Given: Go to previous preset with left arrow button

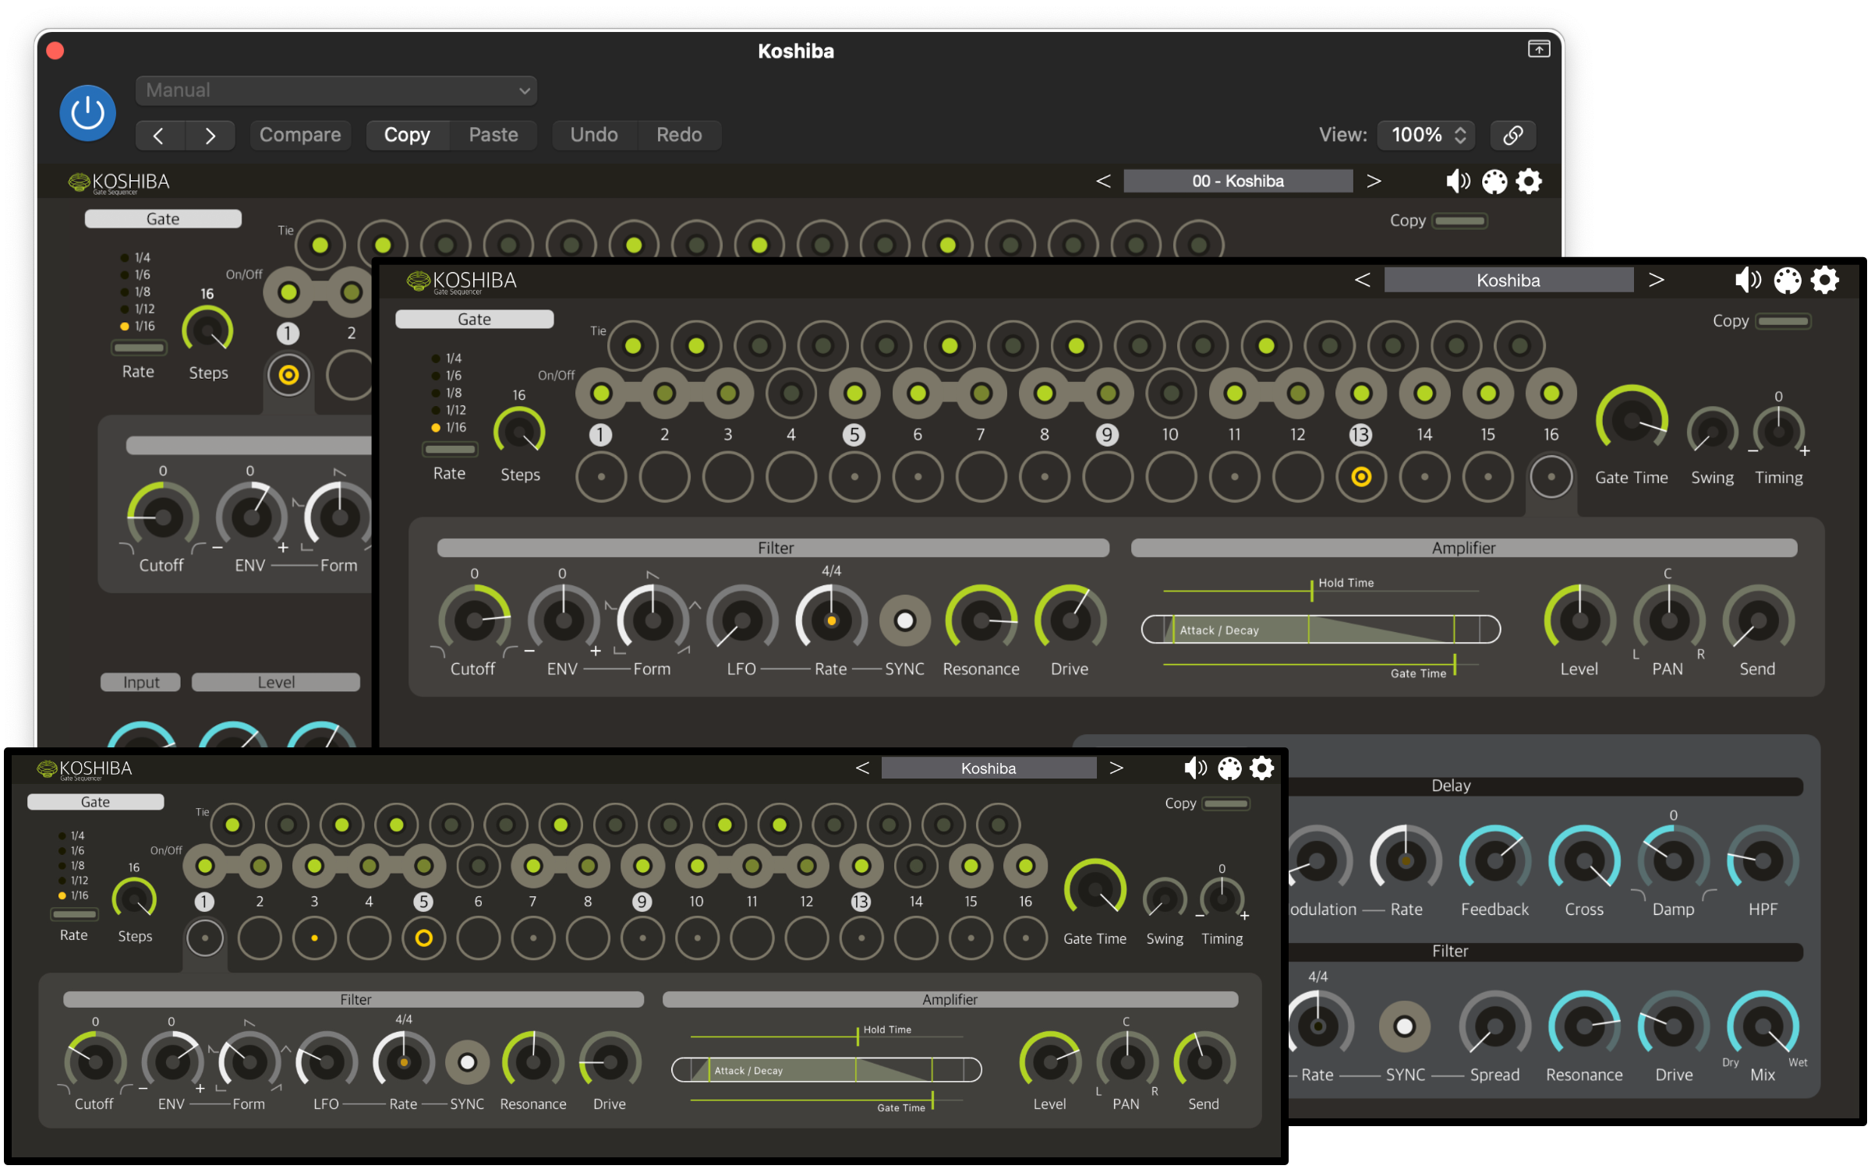Looking at the screenshot, I should pyautogui.click(x=159, y=136).
